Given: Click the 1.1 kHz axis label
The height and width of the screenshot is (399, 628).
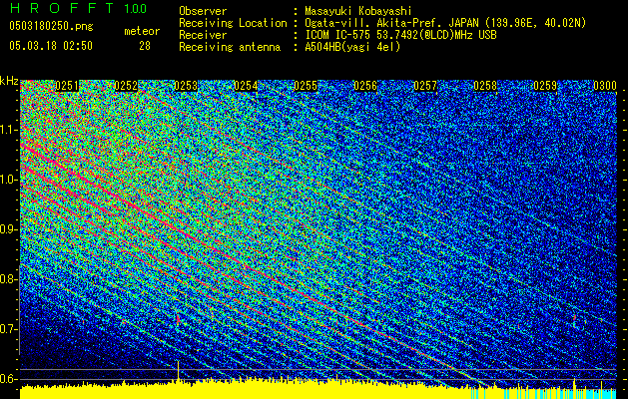Looking at the screenshot, I should click(x=9, y=130).
